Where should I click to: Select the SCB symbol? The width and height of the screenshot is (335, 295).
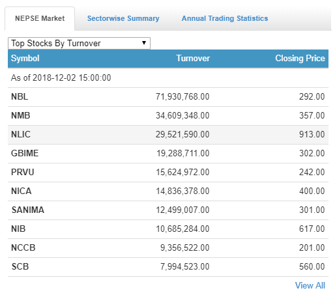click(x=20, y=266)
